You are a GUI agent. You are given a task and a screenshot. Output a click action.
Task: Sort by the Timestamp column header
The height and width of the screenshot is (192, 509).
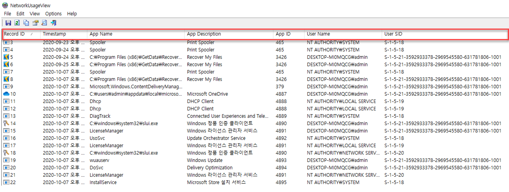54,34
